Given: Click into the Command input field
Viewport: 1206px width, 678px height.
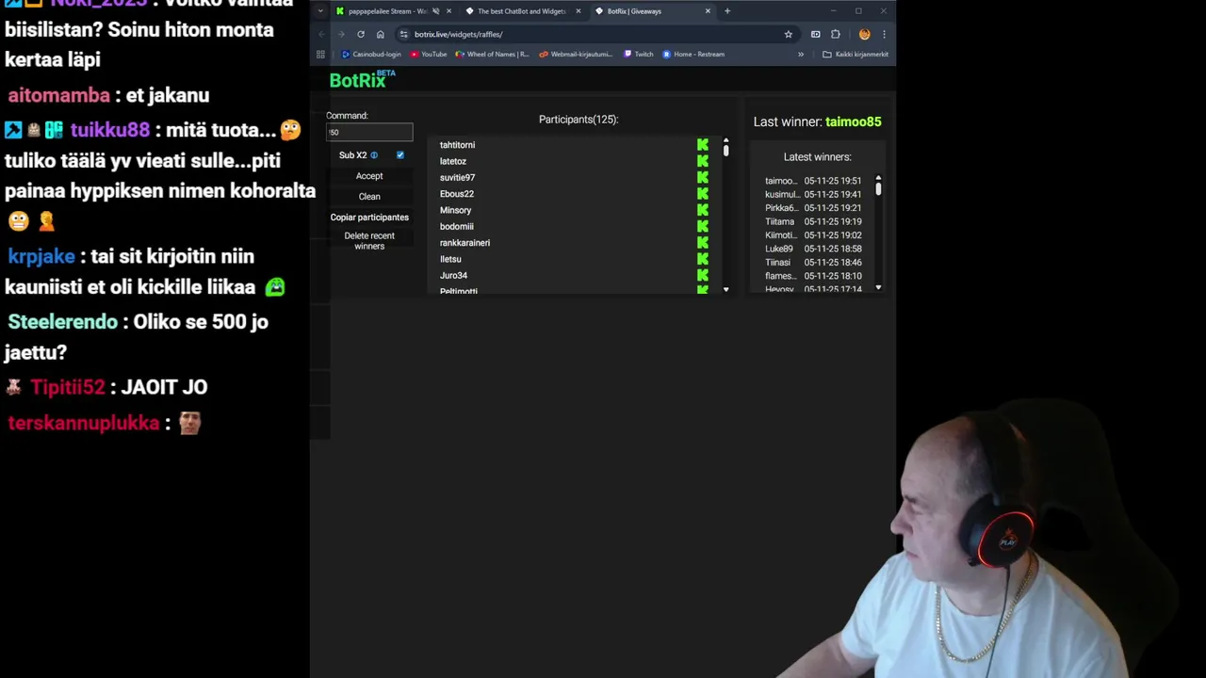Looking at the screenshot, I should tap(369, 132).
